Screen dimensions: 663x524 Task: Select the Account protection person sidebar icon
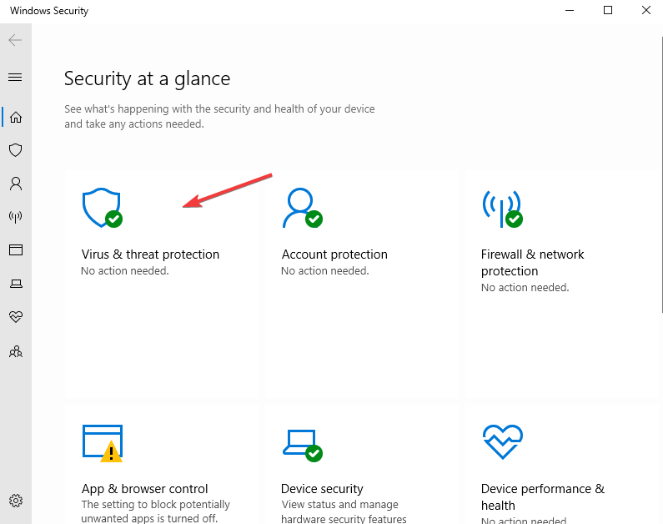pos(16,184)
